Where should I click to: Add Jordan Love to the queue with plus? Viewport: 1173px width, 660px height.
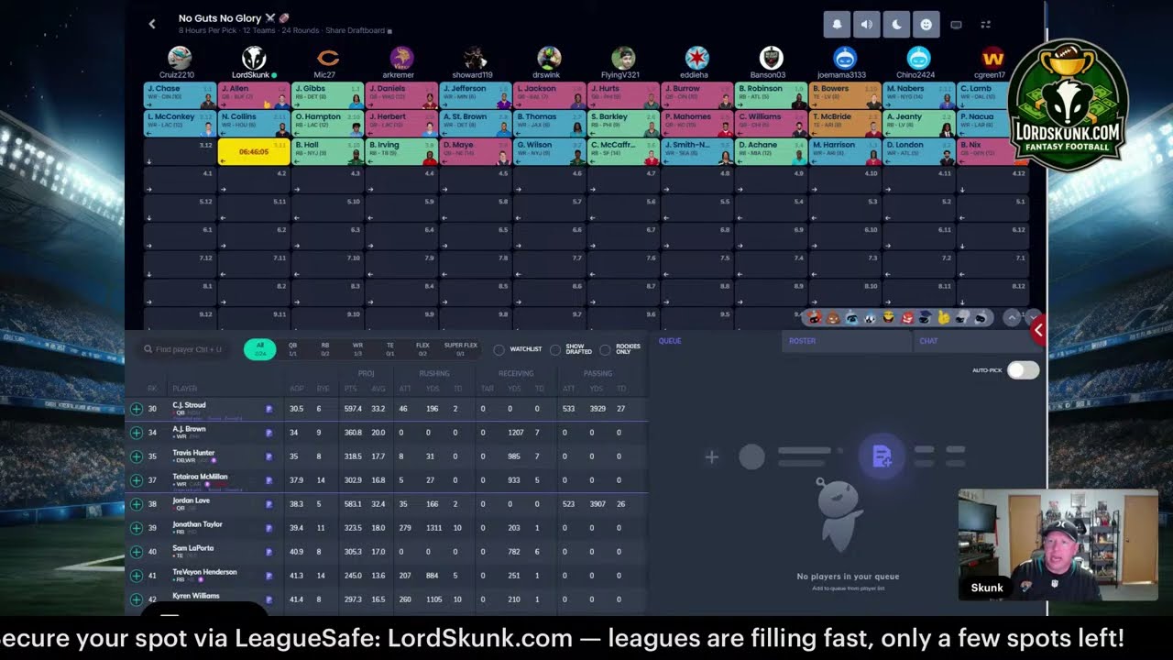click(x=137, y=504)
